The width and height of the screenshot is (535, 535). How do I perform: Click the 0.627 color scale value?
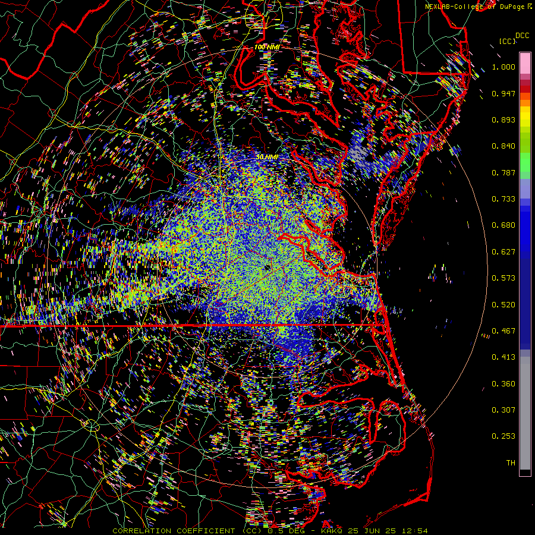coord(503,252)
